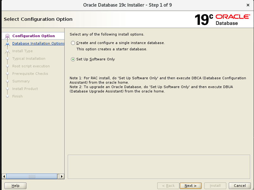Screen dimensions: 254x190
Task: Click the Install Product step label
Action: 25,89
